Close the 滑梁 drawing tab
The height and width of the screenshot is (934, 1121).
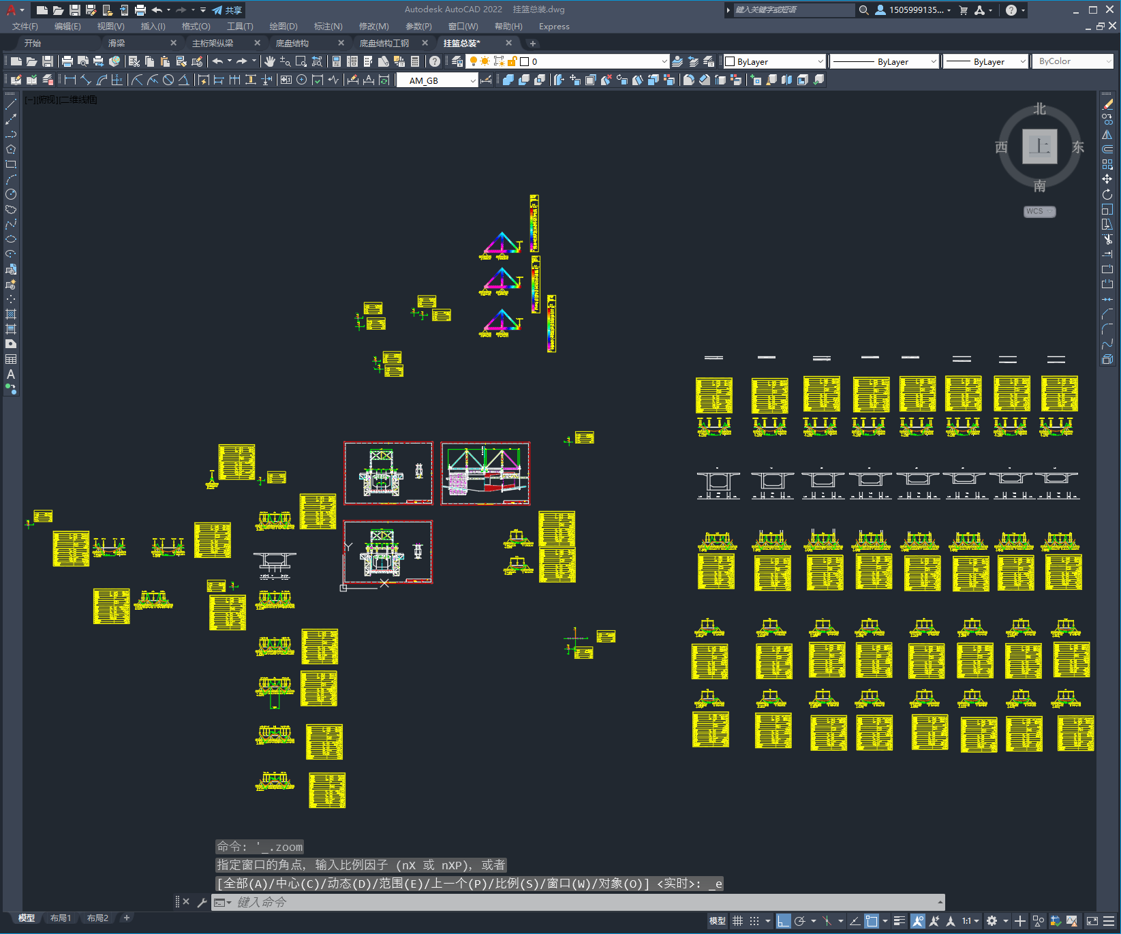coord(173,43)
